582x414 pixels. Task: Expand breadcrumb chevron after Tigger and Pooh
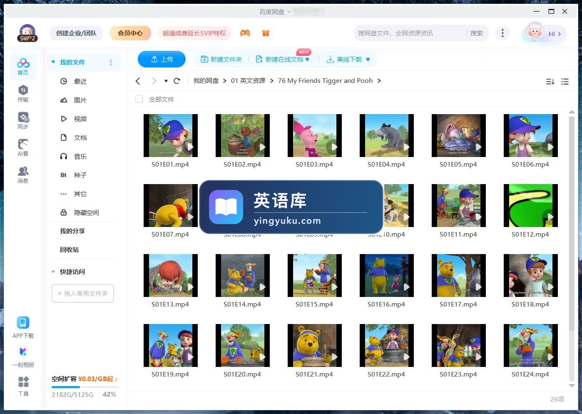(379, 81)
